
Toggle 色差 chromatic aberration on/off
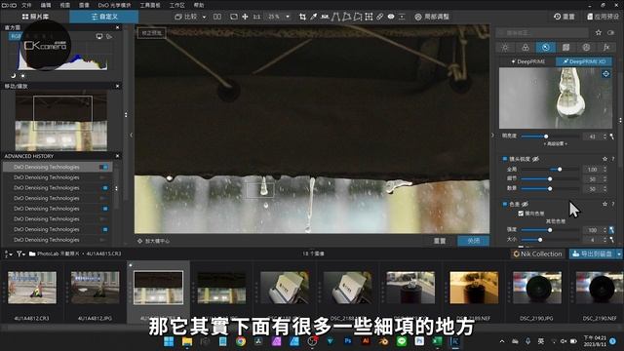pos(505,204)
